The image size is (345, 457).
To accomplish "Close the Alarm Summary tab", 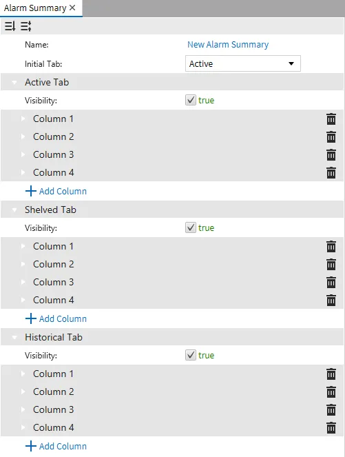I will pyautogui.click(x=72, y=8).
